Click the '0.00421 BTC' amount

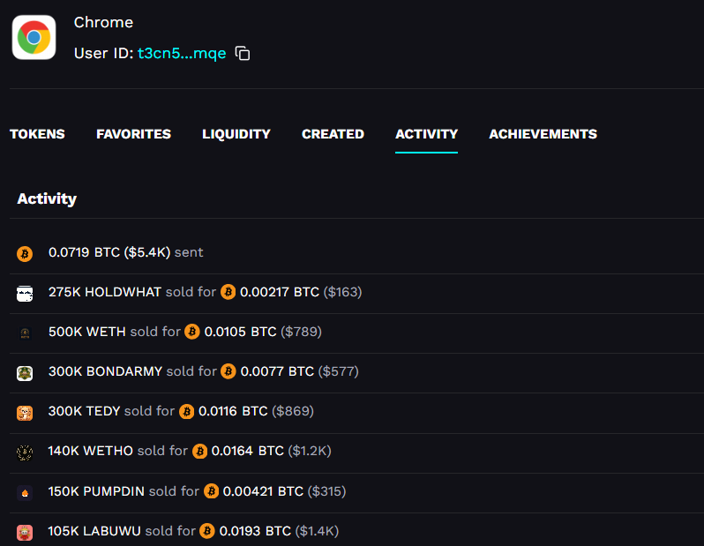[x=263, y=491]
